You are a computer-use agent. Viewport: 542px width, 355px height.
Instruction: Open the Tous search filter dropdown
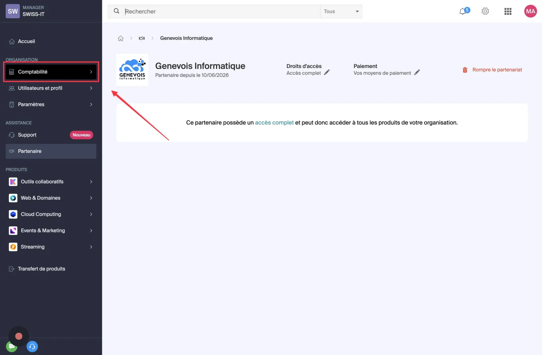341,11
